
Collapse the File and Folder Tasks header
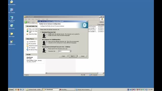[x=31, y=26]
